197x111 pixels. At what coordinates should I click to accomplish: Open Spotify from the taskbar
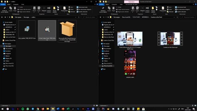[x=23, y=109]
